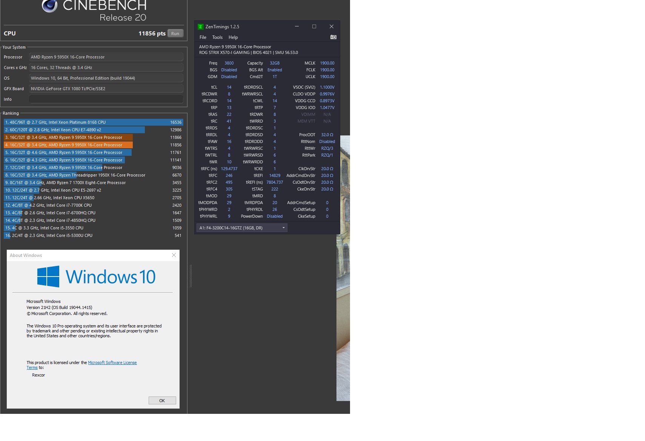645x441 pixels.
Task: Run the Cinebench CPU test
Action: pos(175,34)
